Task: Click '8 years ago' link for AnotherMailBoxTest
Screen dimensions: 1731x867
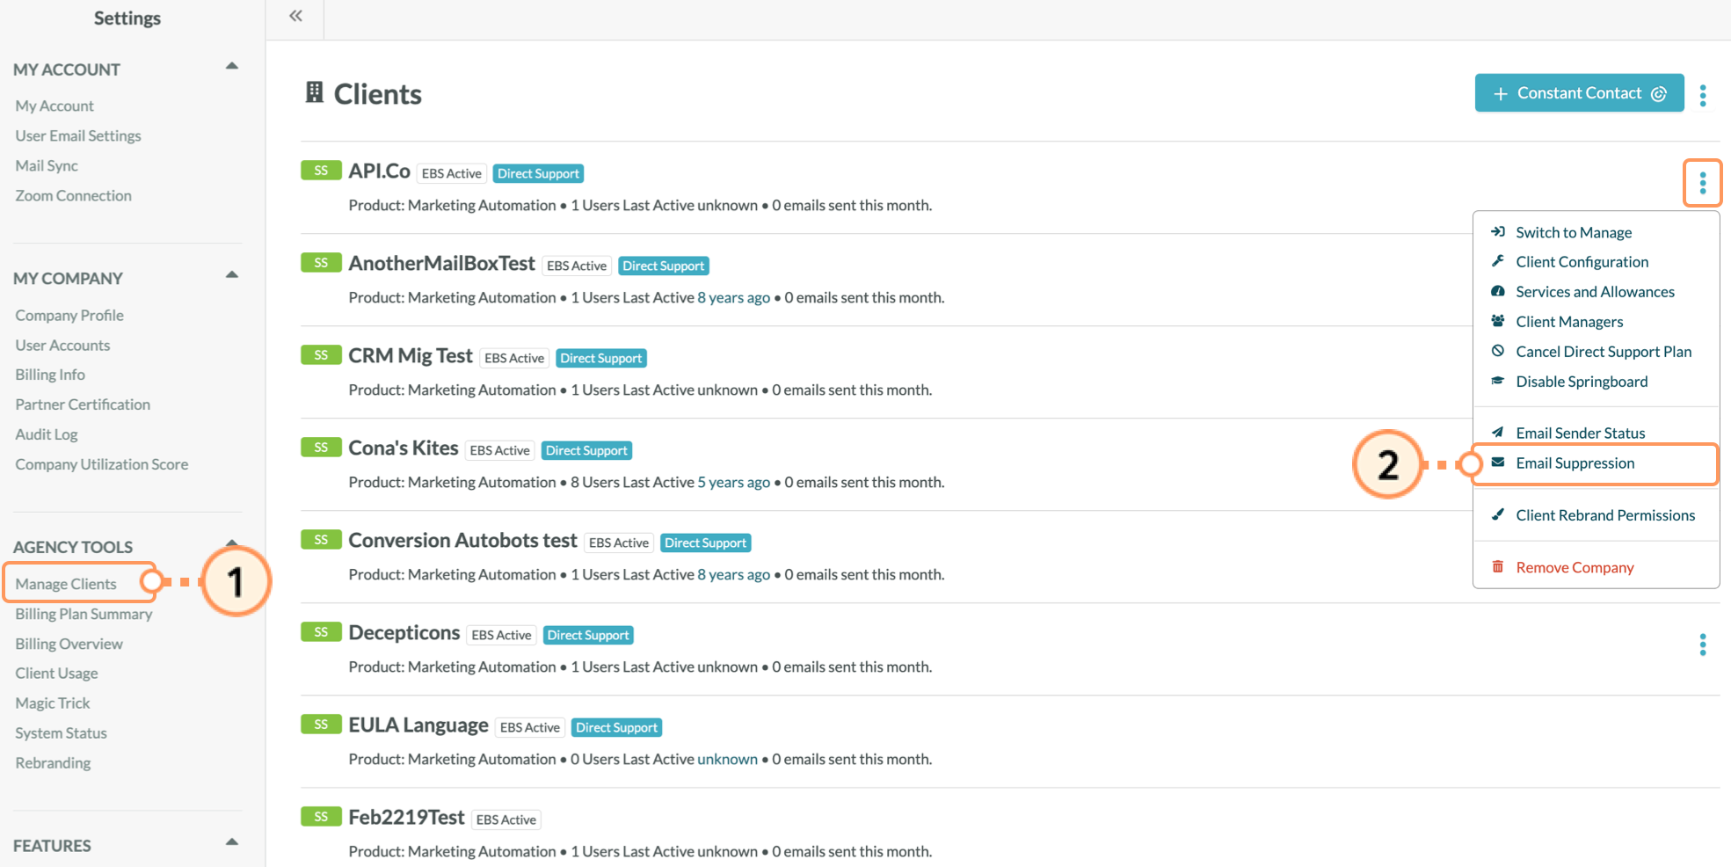Action: 734,297
